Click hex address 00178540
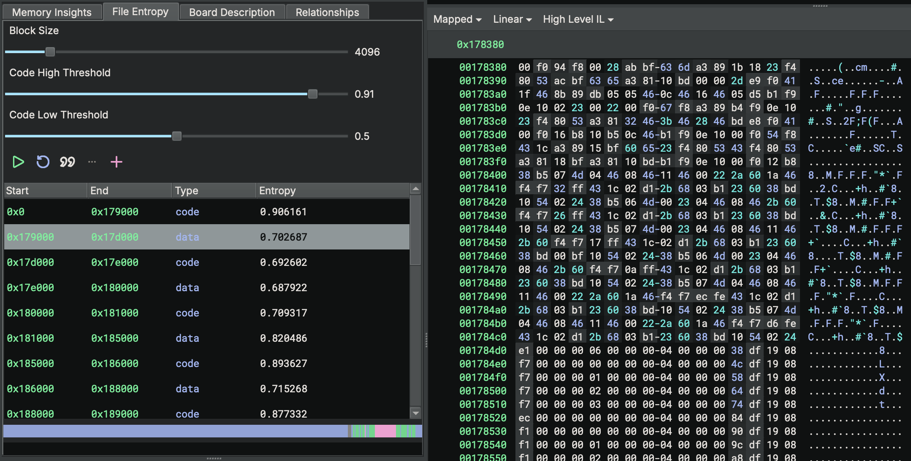911x461 pixels. 483,445
